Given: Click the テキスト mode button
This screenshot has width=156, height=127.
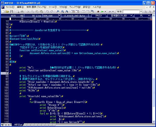Looking at the screenshot, I should tap(99, 16).
